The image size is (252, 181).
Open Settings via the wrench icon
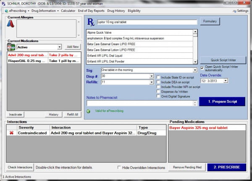click(x=234, y=10)
